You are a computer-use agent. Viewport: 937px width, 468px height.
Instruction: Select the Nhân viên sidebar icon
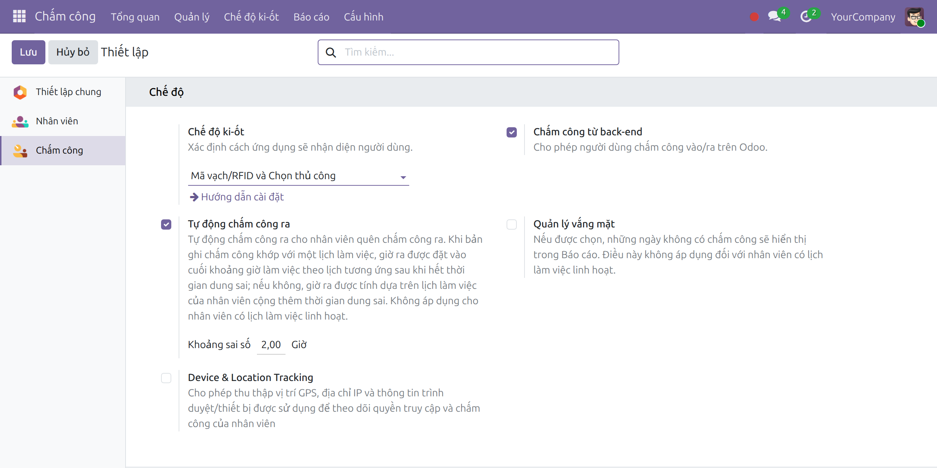(20, 121)
